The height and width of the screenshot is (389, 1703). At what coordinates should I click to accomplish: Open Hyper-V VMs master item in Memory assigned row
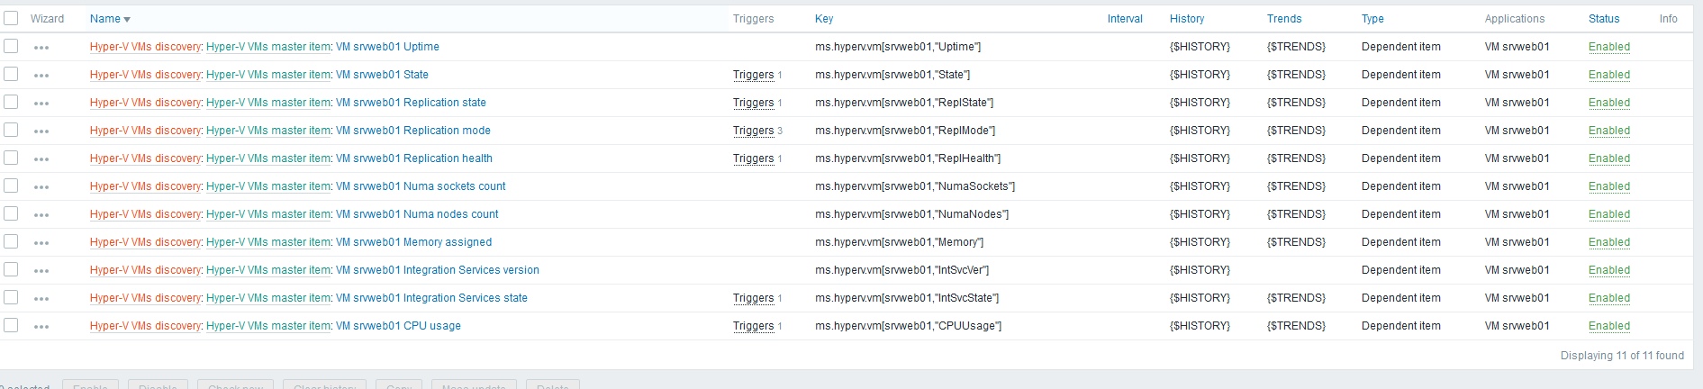268,242
